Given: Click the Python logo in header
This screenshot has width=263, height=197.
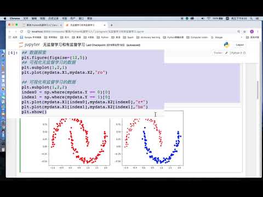Looking at the screenshot, I should click(x=227, y=45).
